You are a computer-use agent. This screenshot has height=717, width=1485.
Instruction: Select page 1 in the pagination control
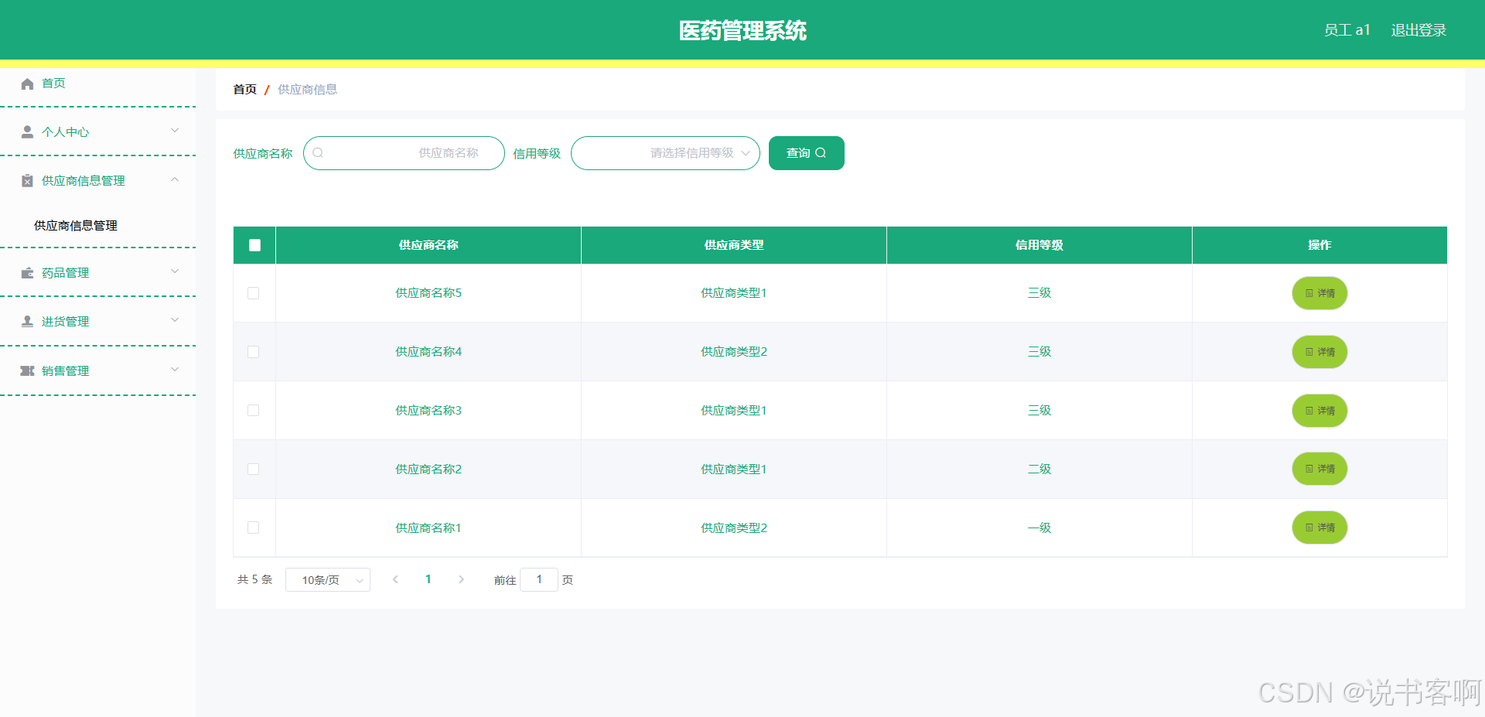[x=428, y=579]
